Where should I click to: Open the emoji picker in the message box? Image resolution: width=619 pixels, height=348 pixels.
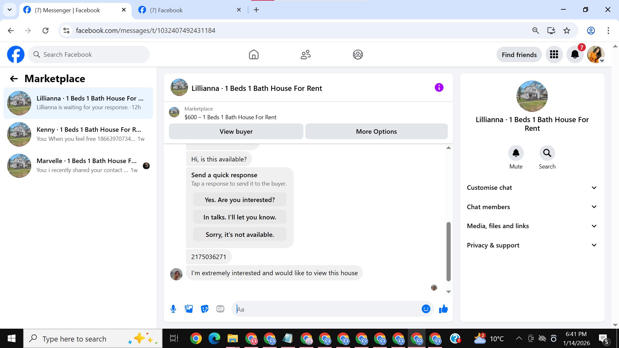tap(426, 309)
